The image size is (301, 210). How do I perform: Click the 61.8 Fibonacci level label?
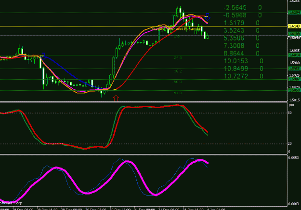point(178,93)
